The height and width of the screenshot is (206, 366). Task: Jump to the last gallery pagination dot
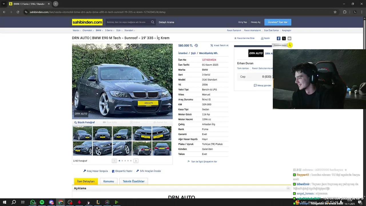click(131, 161)
